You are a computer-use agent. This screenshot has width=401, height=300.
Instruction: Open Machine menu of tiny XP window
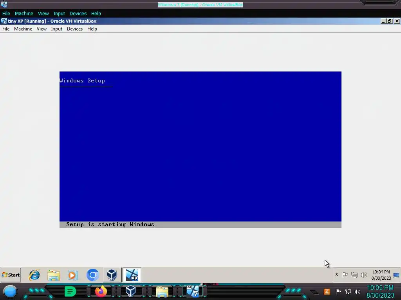[x=23, y=29]
